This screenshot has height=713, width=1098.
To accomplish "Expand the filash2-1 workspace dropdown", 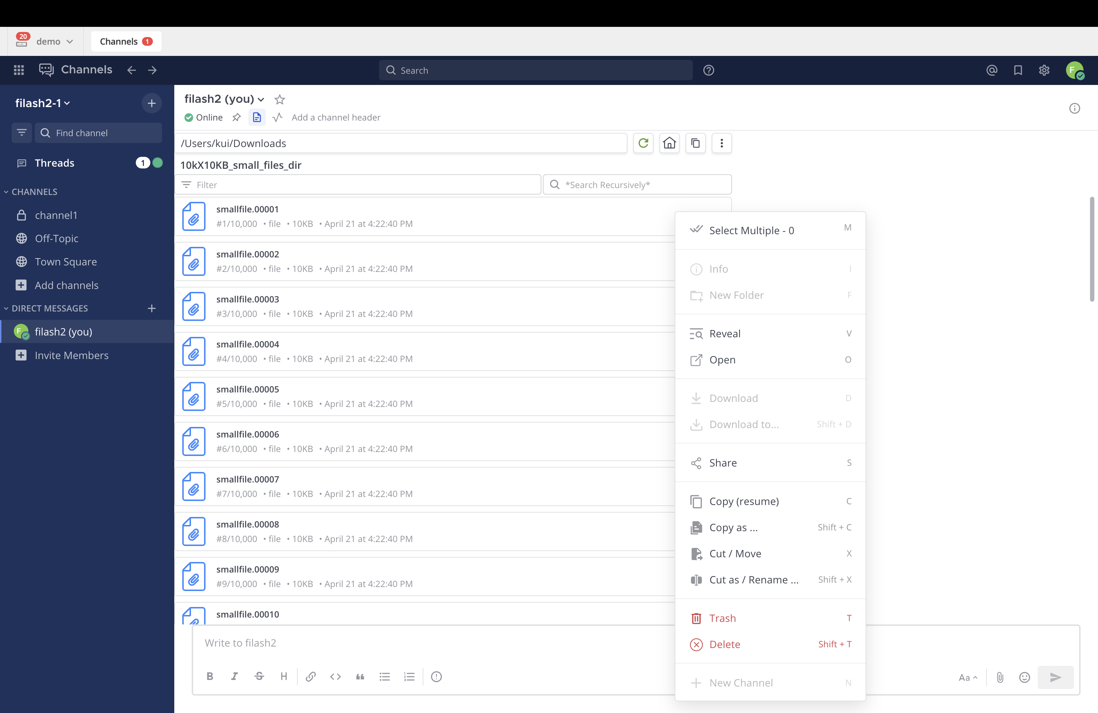I will pos(43,102).
